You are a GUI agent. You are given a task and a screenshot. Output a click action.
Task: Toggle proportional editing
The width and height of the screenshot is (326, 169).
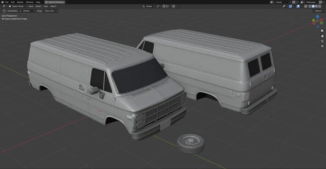click(174, 6)
